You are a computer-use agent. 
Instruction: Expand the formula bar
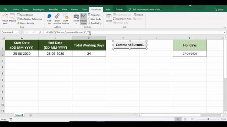[225, 32]
